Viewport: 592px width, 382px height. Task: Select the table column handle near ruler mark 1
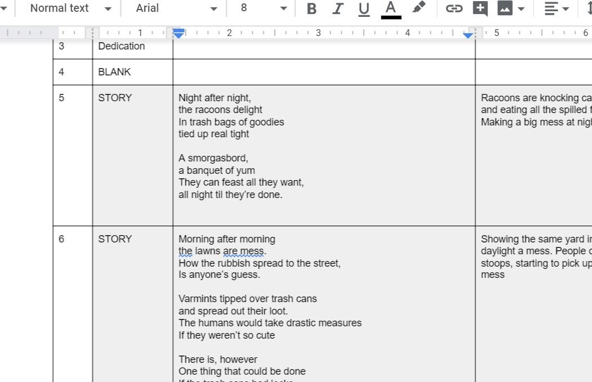(x=92, y=33)
